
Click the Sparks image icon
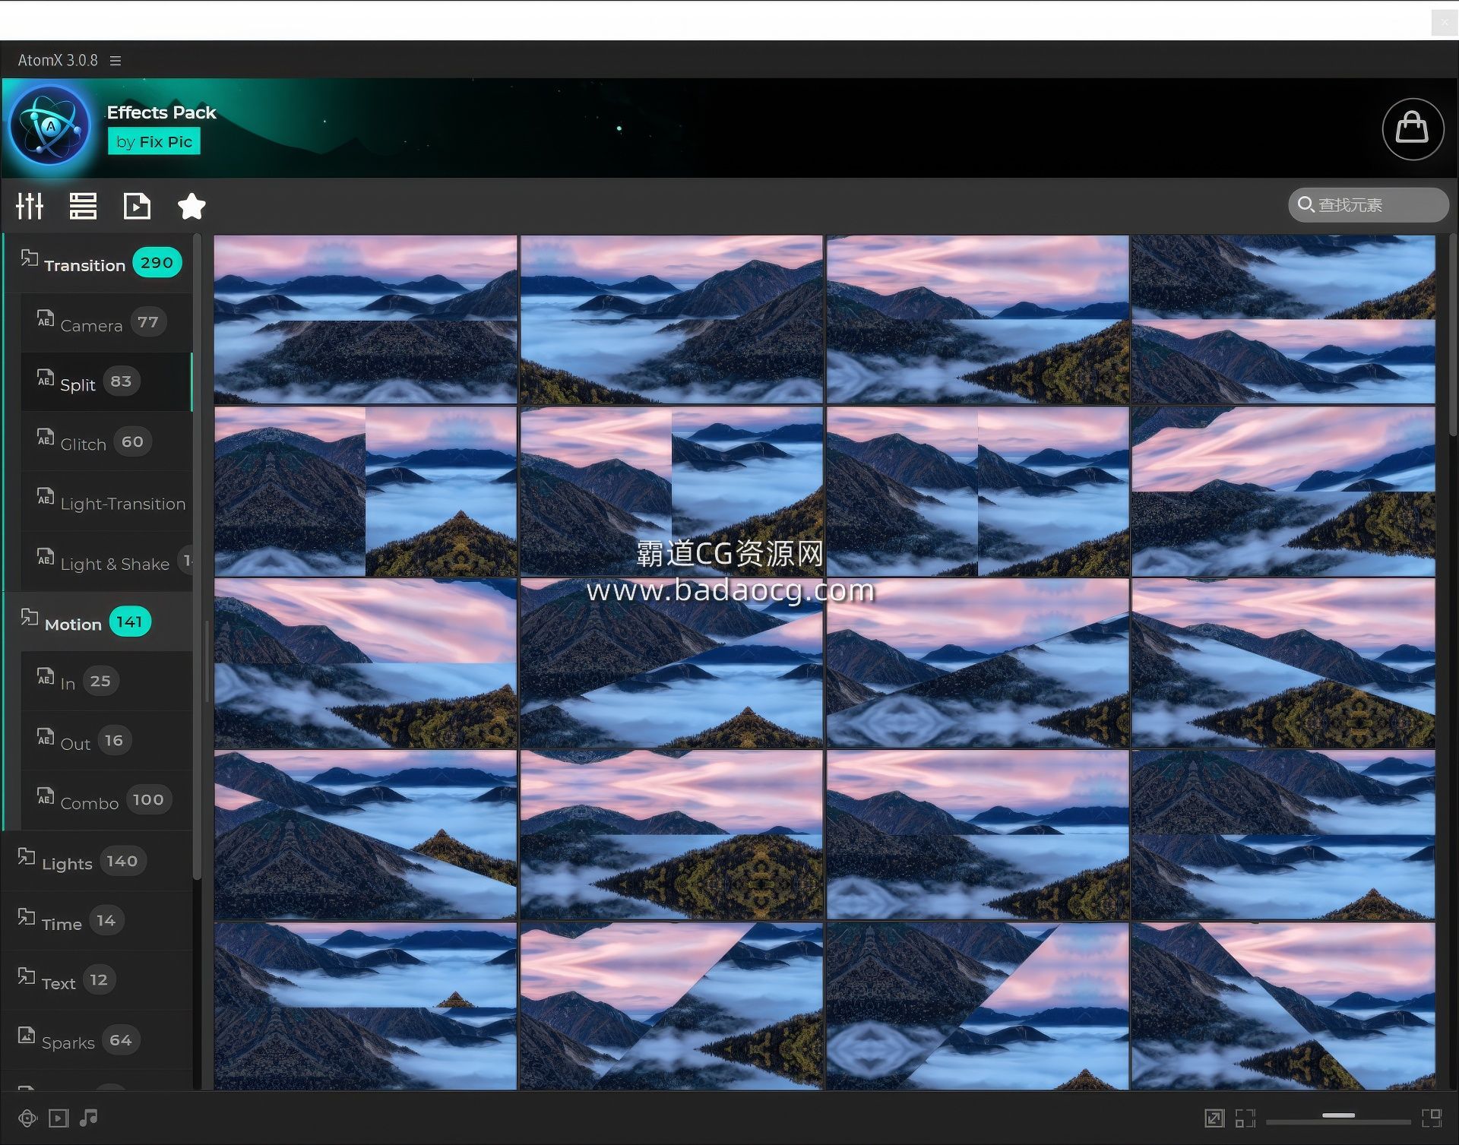pyautogui.click(x=27, y=1036)
